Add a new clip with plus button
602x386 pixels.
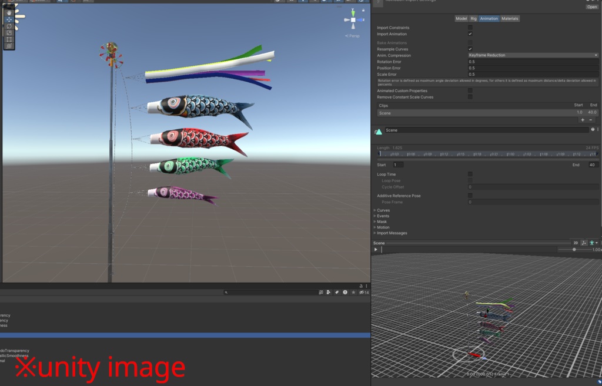pos(583,120)
